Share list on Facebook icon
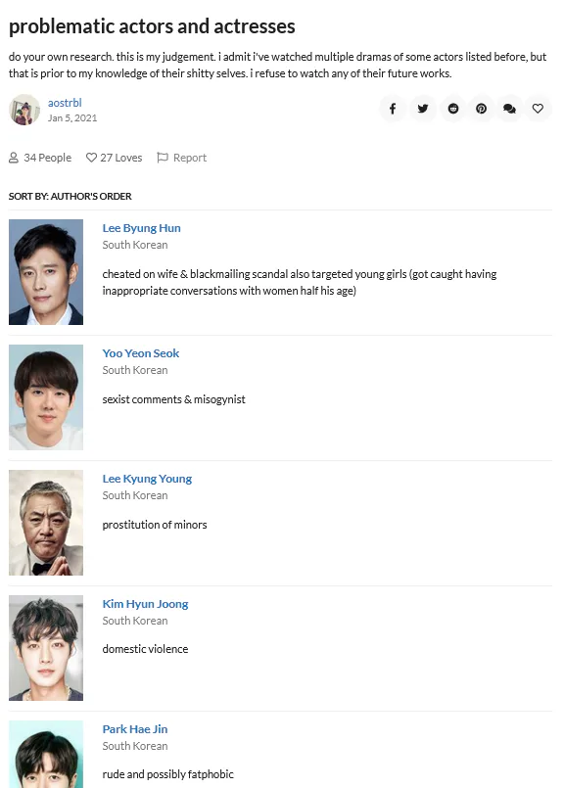 pos(393,109)
